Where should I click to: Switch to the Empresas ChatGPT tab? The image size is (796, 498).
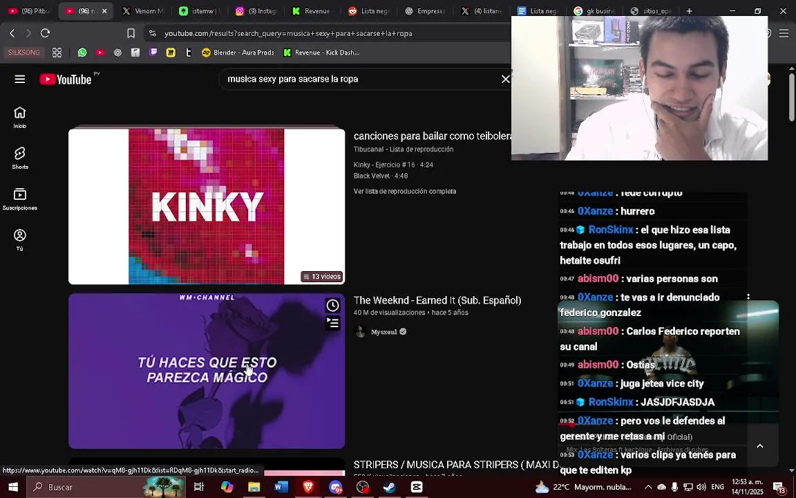[x=426, y=10]
